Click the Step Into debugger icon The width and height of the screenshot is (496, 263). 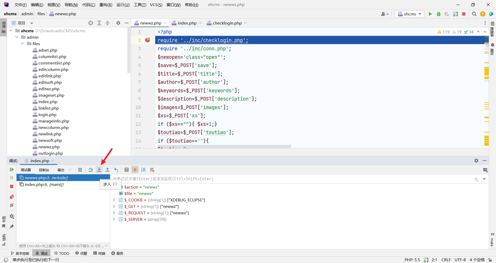[x=99, y=170]
